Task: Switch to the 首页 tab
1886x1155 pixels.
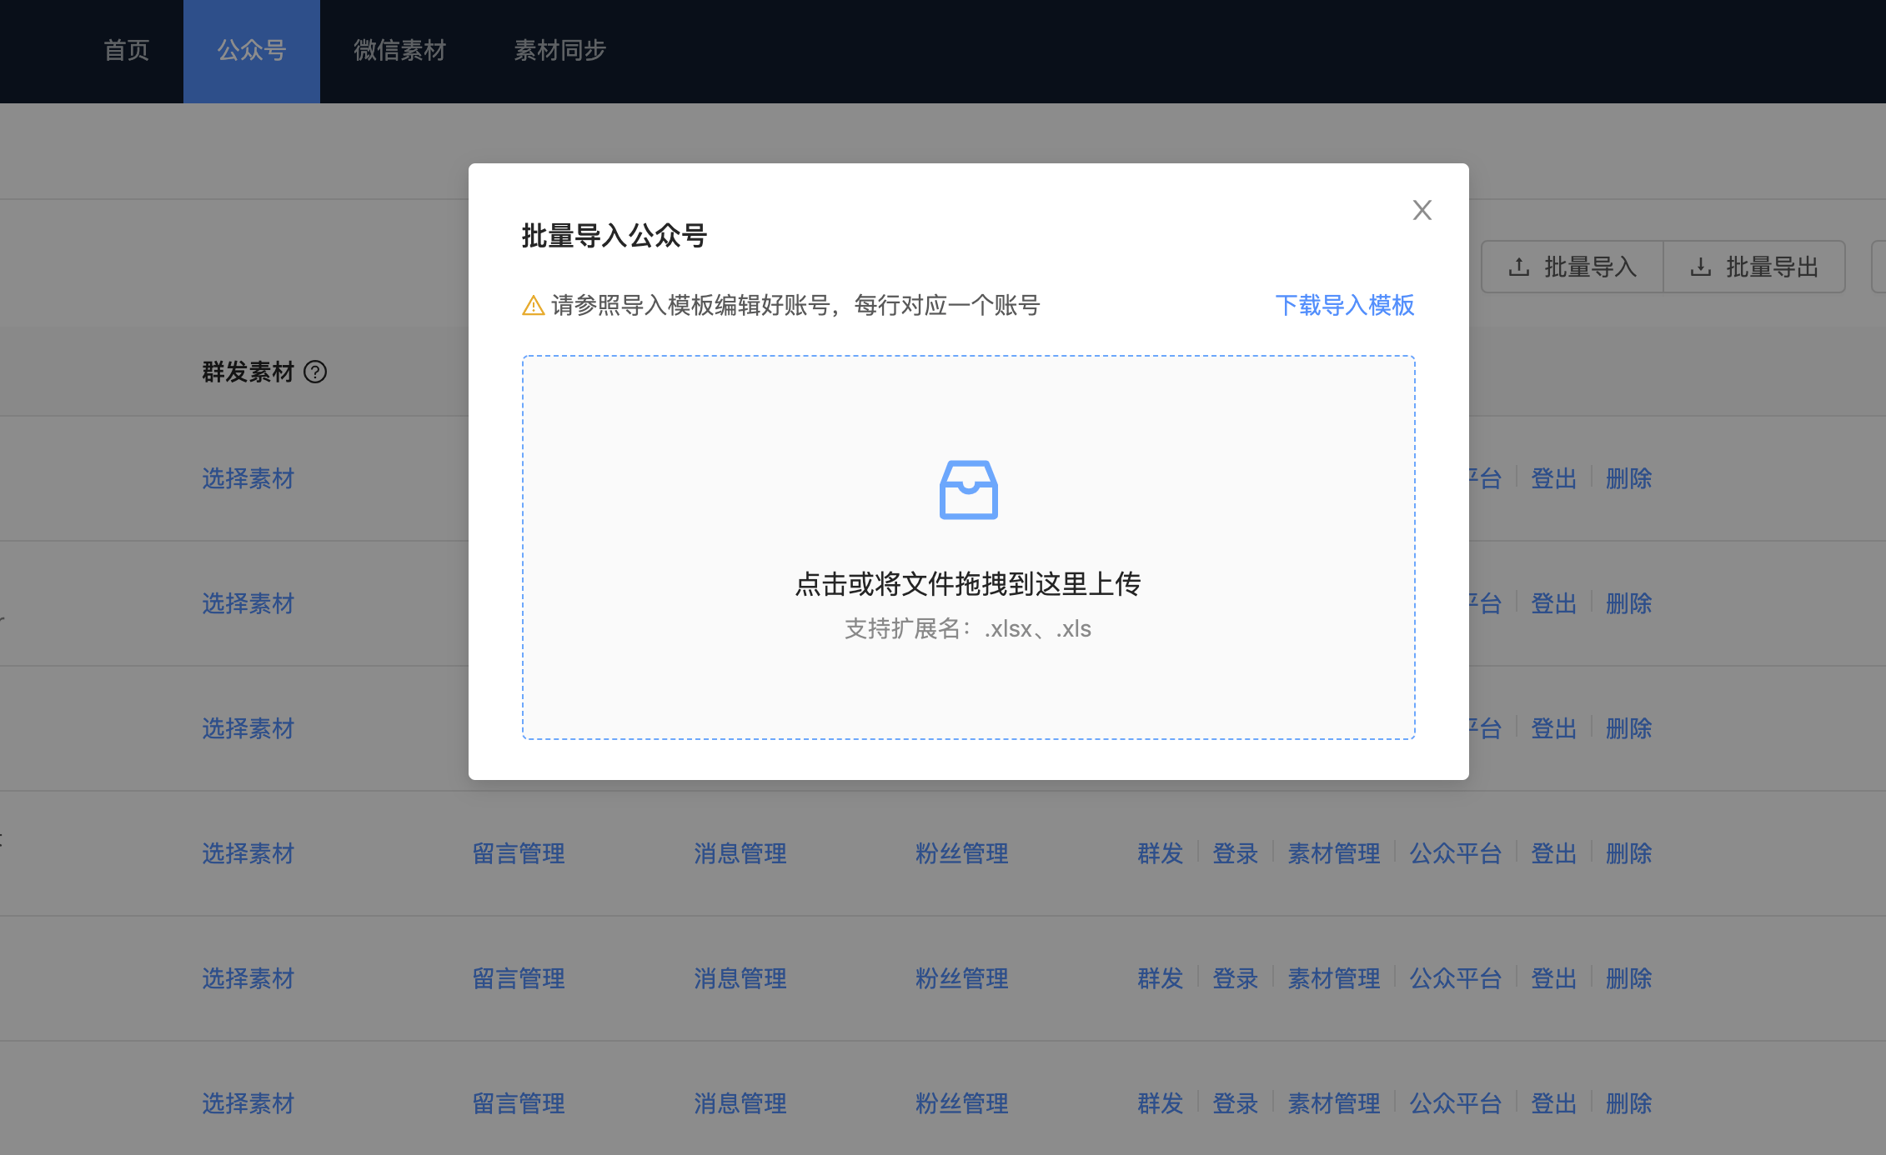Action: tap(126, 51)
